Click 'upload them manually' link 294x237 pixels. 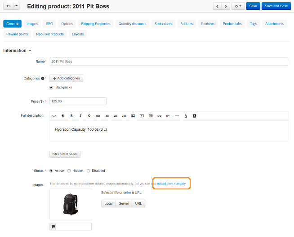(x=171, y=184)
